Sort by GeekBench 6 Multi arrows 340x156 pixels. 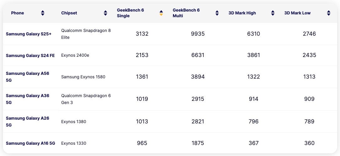click(217, 13)
